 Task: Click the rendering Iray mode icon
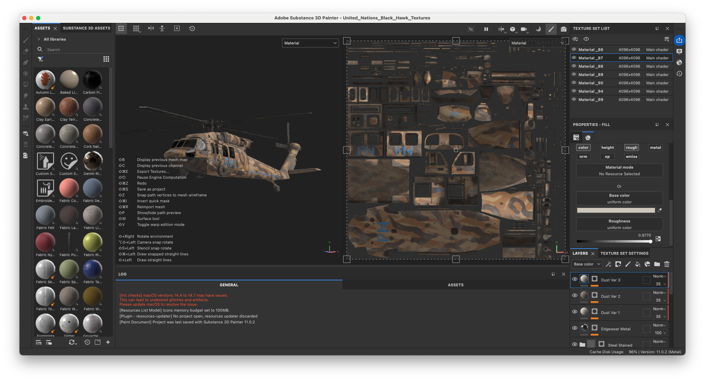point(539,29)
